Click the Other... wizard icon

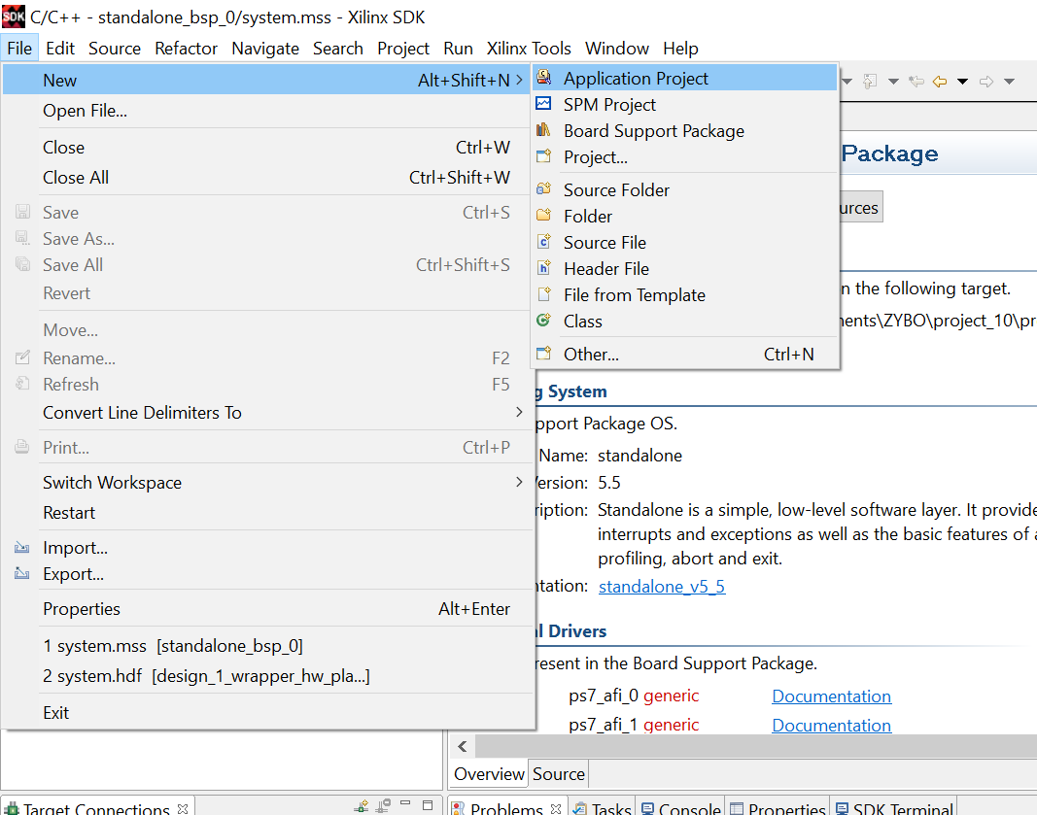(x=543, y=354)
